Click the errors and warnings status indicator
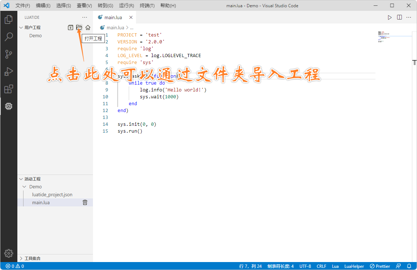This screenshot has width=417, height=270. point(15,266)
